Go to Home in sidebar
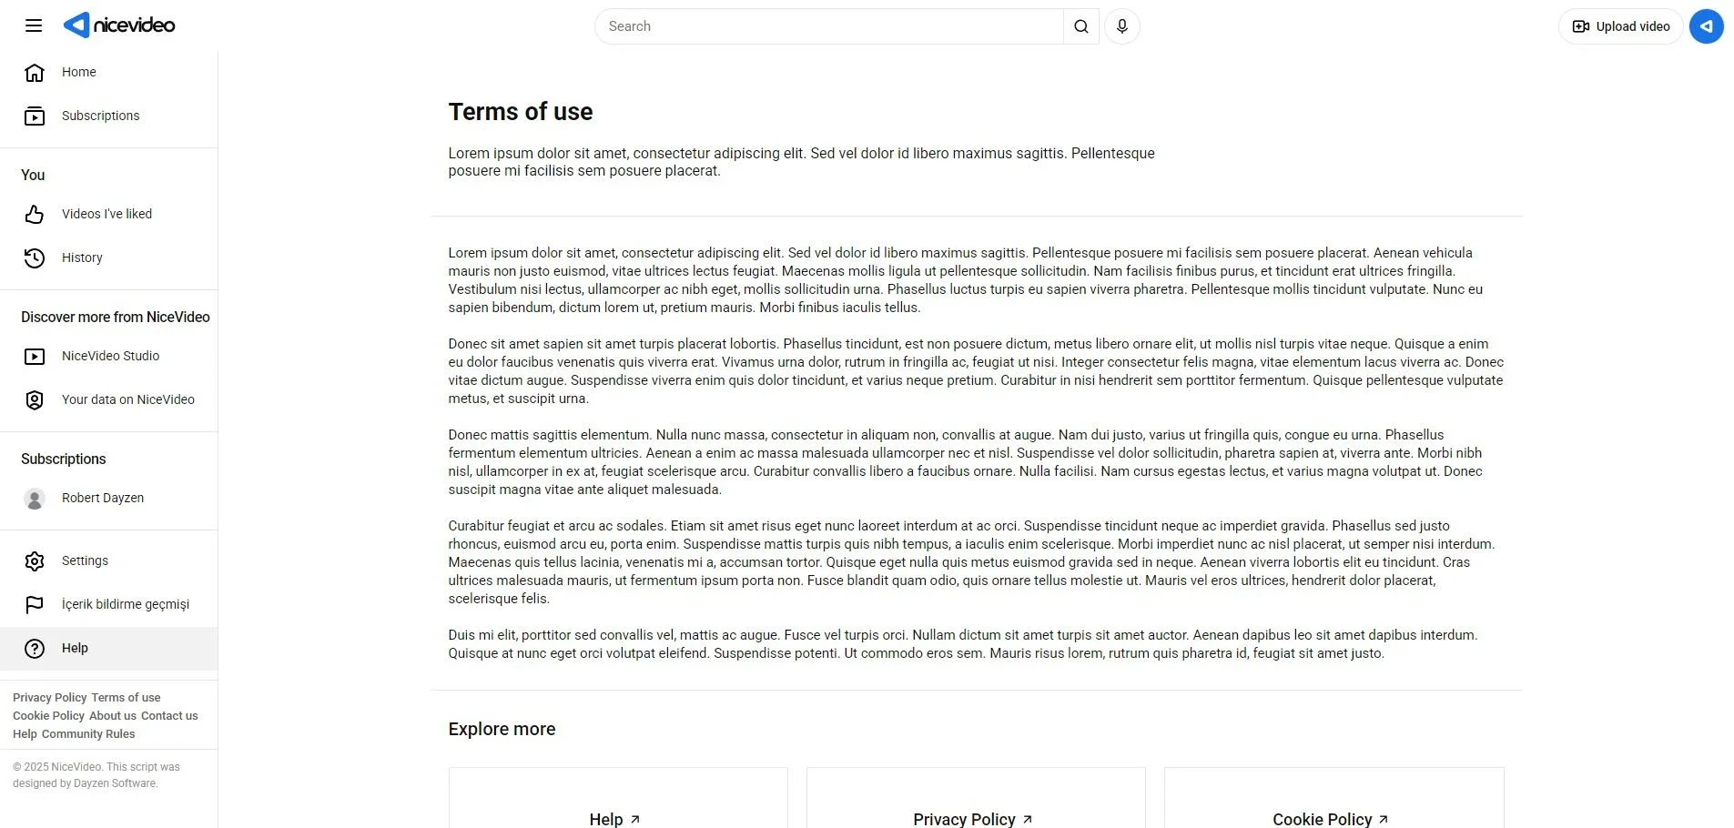The width and height of the screenshot is (1734, 828). (109, 73)
